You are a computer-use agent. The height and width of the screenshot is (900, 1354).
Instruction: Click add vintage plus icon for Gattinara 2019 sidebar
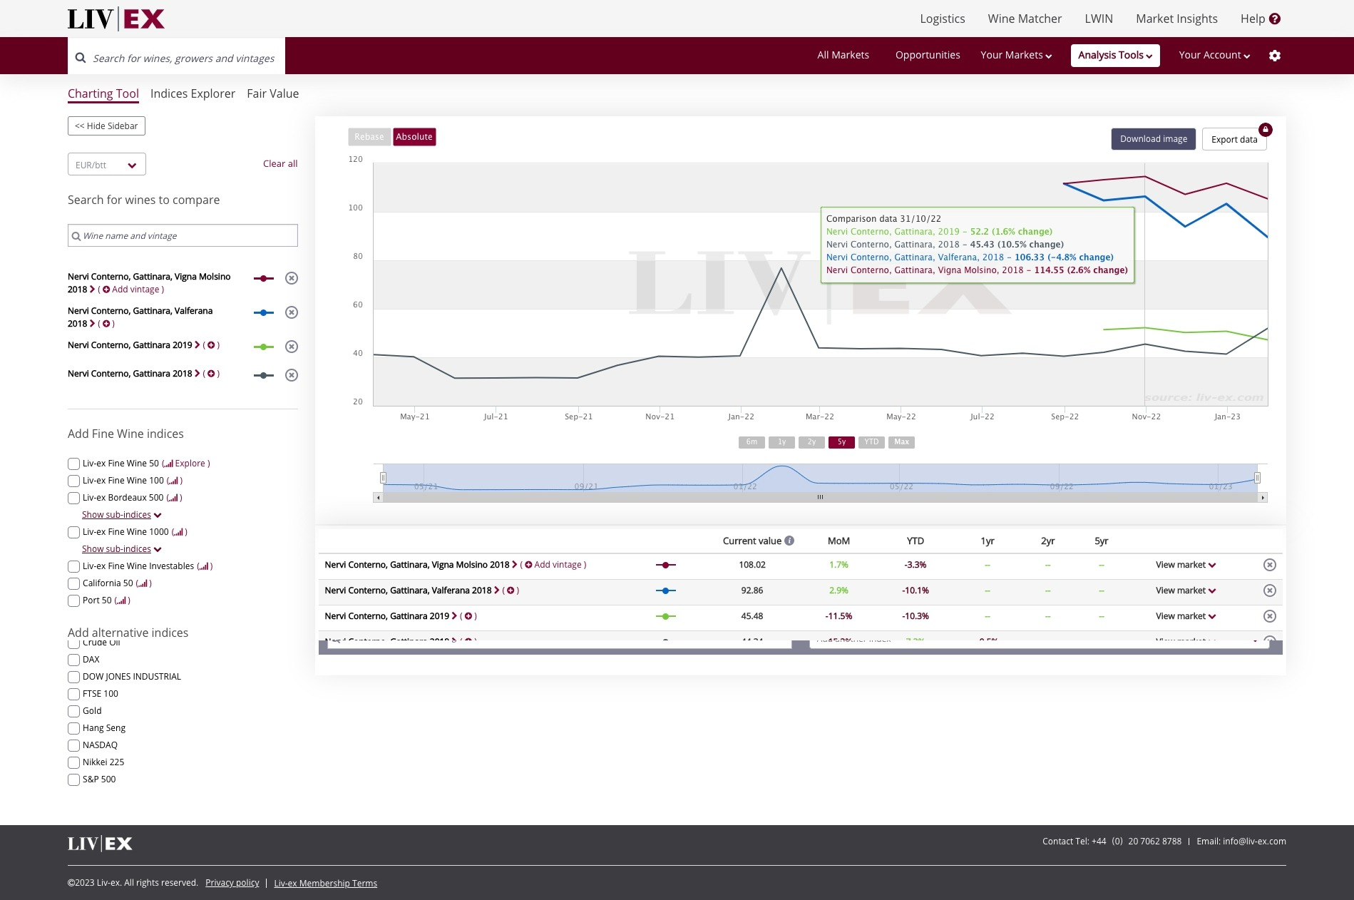[211, 345]
